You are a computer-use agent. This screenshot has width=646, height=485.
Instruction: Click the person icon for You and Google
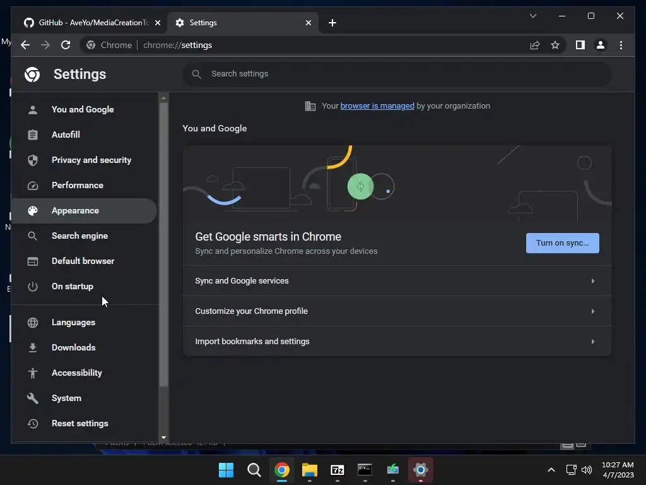pos(33,110)
